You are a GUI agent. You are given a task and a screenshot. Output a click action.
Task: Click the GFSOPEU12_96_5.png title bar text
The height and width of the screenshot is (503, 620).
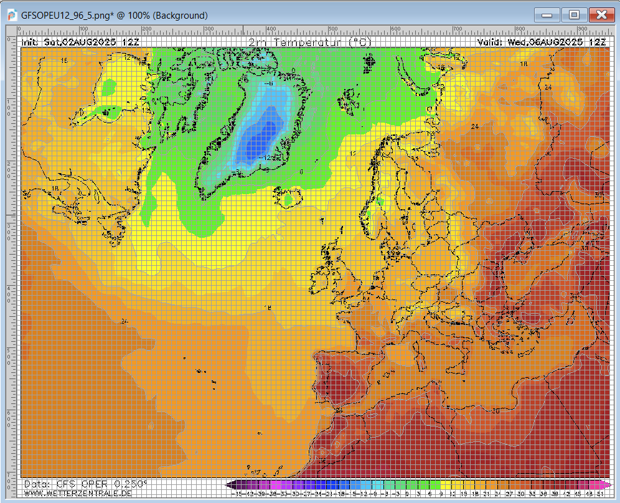pyautogui.click(x=115, y=16)
